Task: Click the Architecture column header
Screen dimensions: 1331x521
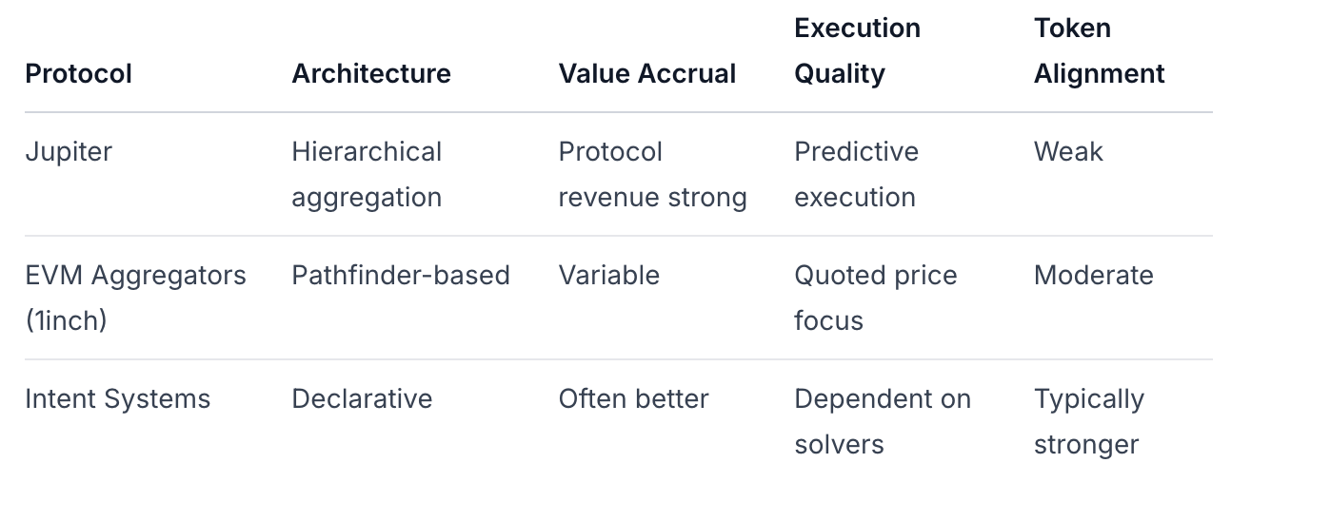Action: (x=371, y=73)
